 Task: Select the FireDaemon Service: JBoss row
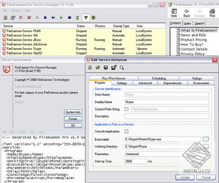83,40
